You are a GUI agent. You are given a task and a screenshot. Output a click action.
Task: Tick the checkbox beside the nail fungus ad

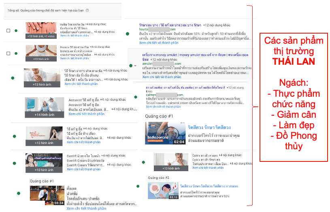8,30
